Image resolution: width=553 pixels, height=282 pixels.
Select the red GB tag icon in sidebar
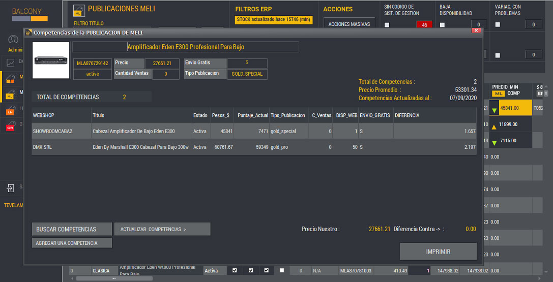click(10, 126)
